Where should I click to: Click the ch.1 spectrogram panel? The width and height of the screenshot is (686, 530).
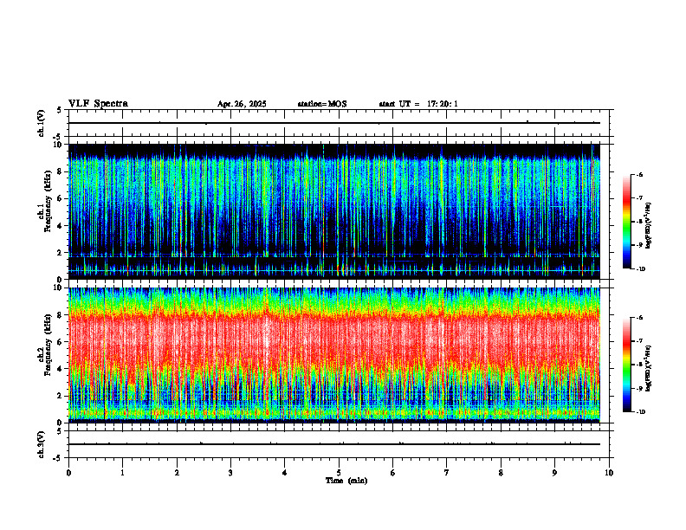click(x=334, y=211)
